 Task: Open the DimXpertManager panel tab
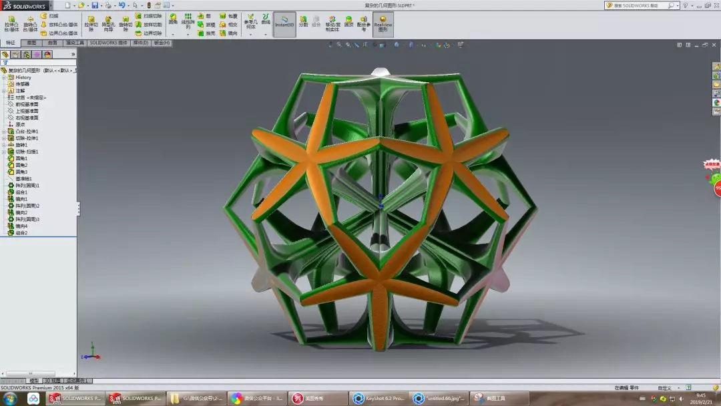pyautogui.click(x=37, y=54)
